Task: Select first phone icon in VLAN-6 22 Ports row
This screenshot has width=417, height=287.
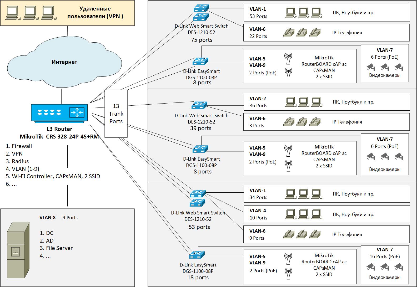Action: [x=289, y=33]
